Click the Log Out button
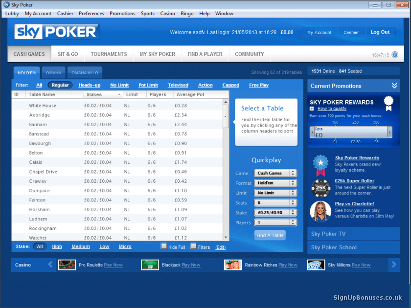This screenshot has width=411, height=308. point(380,32)
